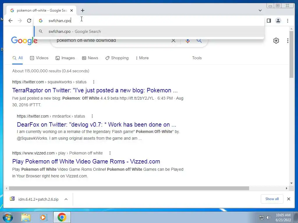Close the downloads bar
The height and width of the screenshot is (223, 298).
click(288, 199)
